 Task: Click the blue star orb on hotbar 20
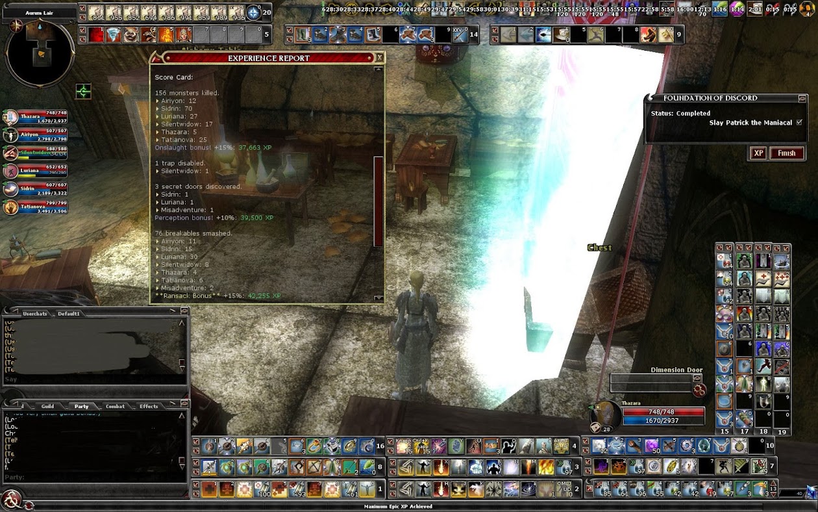(254, 12)
